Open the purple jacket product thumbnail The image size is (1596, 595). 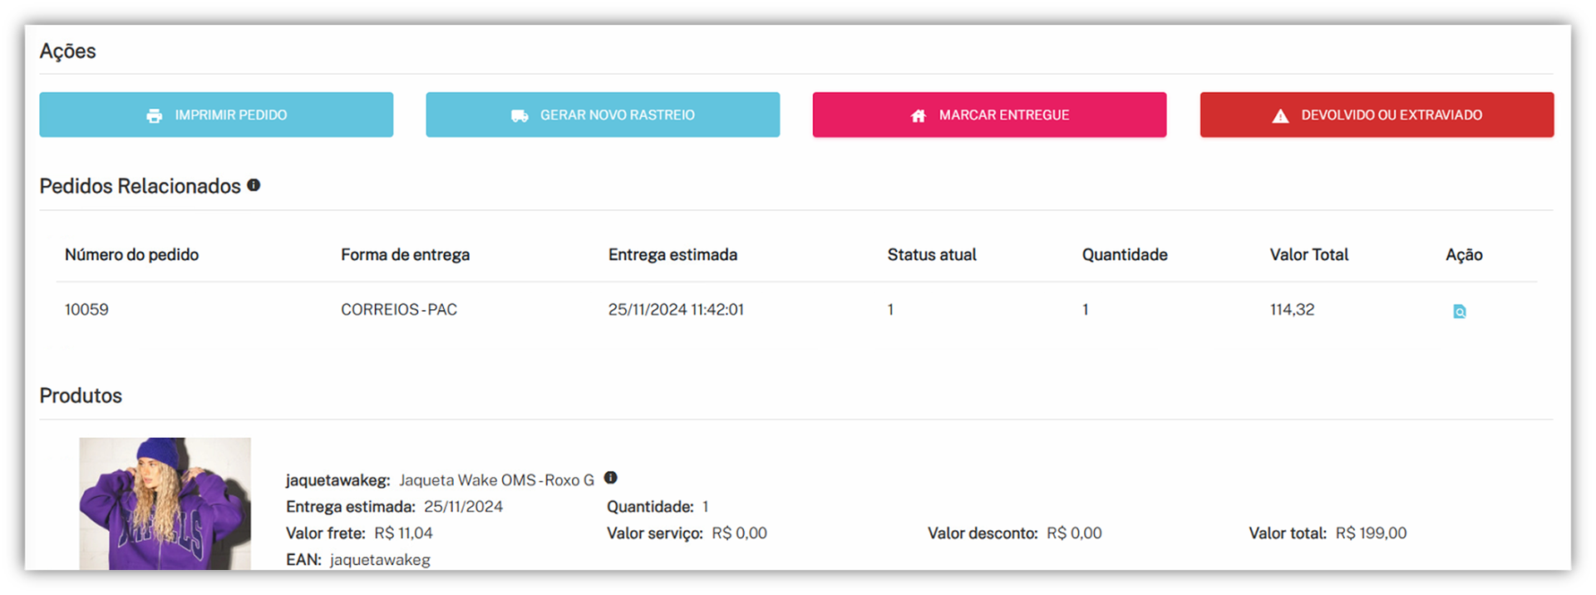[165, 504]
